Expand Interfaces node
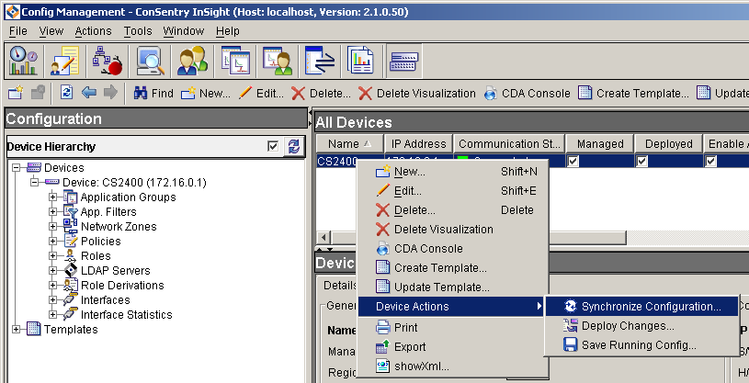This screenshot has width=749, height=383. coord(52,300)
